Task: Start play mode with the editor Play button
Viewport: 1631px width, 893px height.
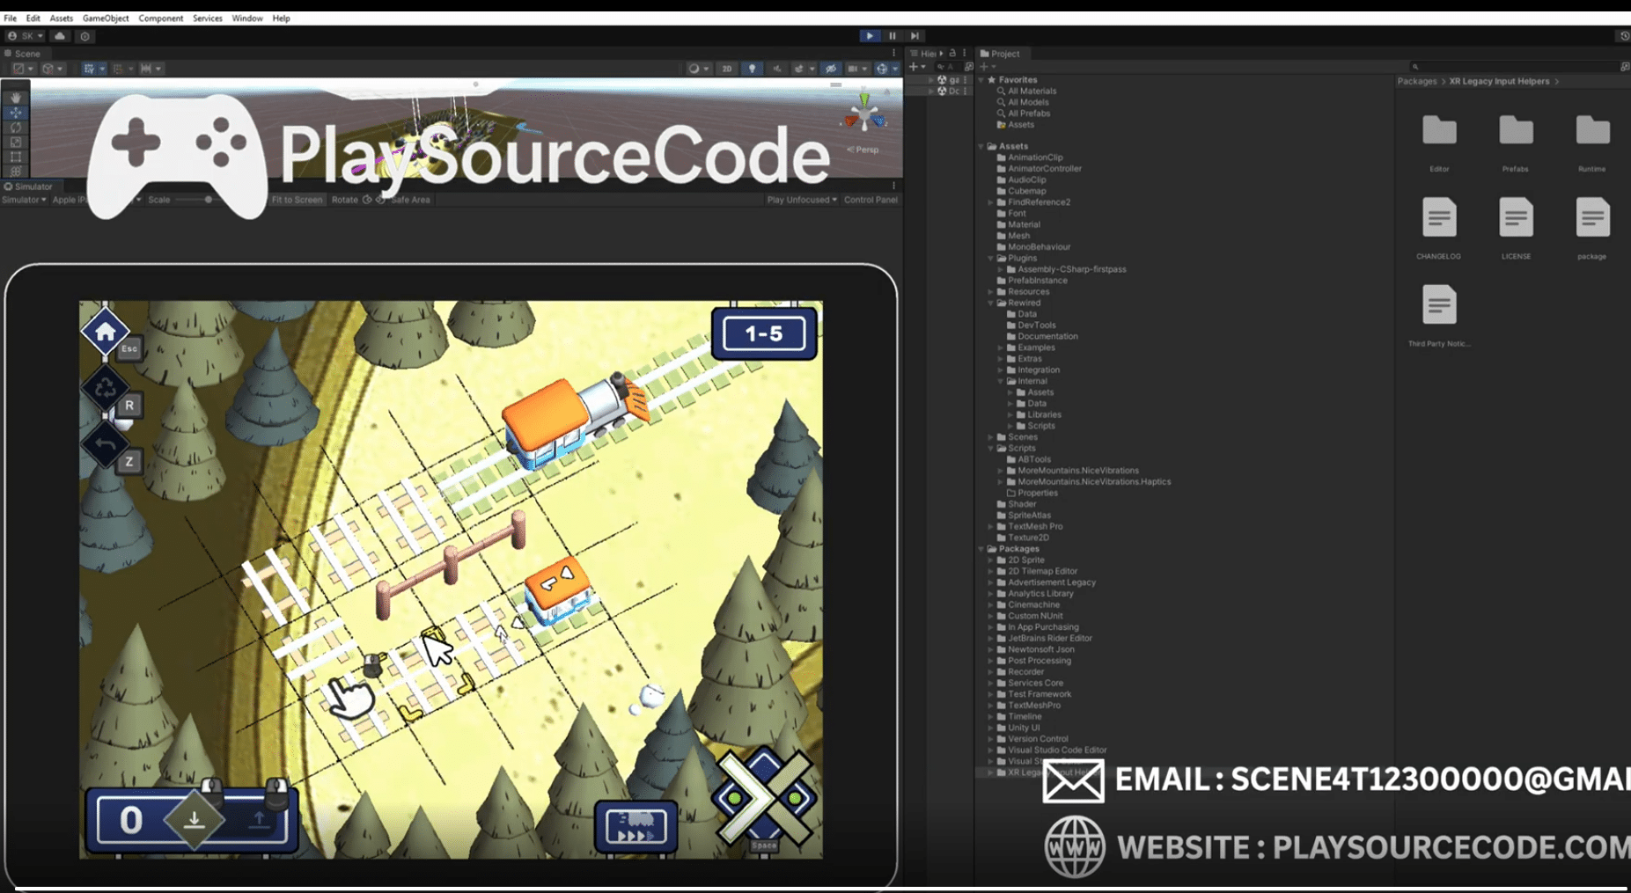Action: [x=870, y=36]
